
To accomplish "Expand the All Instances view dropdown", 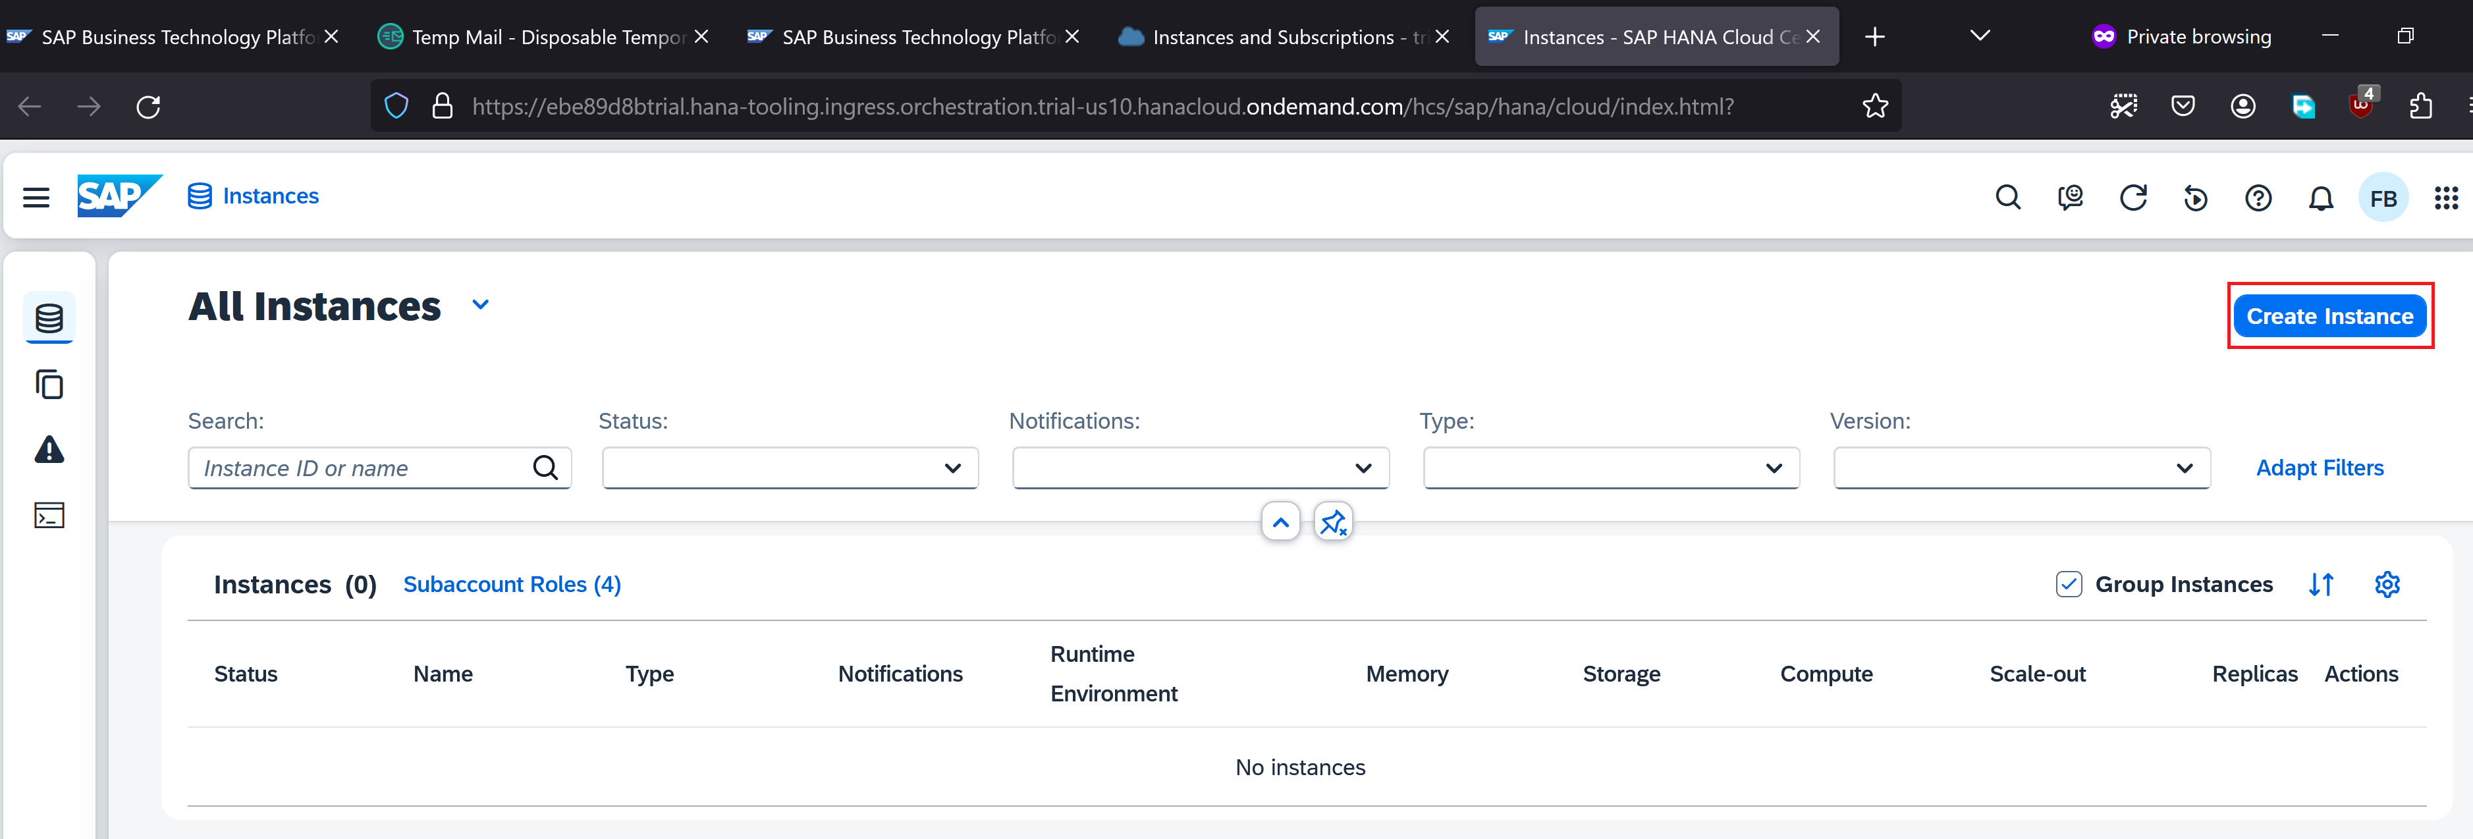I will point(481,306).
